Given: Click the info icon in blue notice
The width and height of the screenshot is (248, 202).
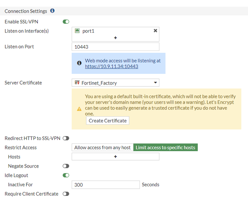Looking at the screenshot, I should [79, 63].
